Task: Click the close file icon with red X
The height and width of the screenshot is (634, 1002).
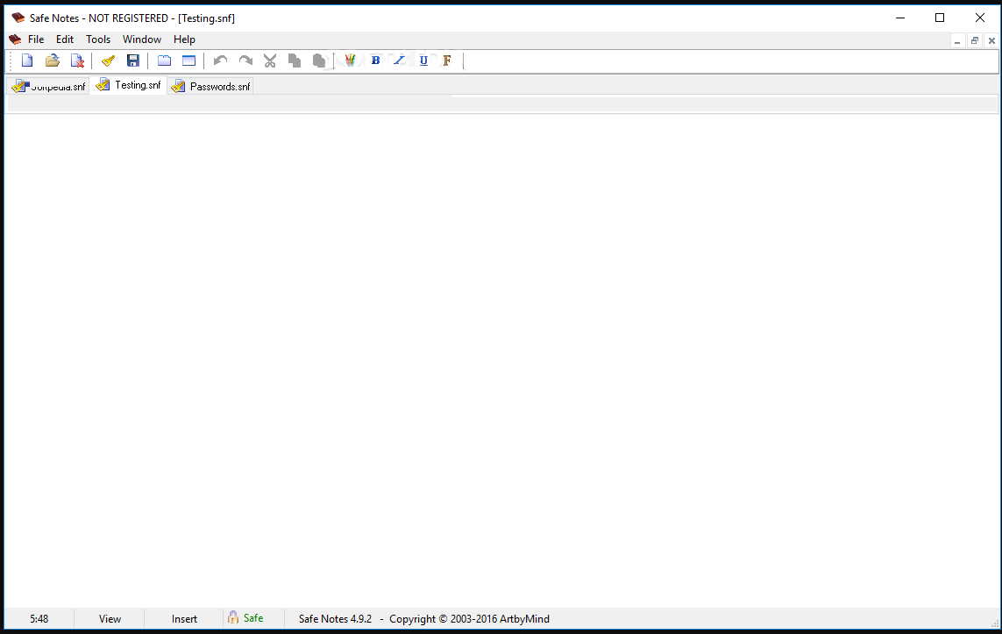Action: (77, 61)
